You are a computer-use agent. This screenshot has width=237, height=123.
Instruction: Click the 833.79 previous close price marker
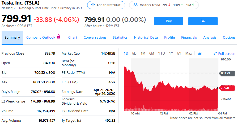(x=227, y=73)
